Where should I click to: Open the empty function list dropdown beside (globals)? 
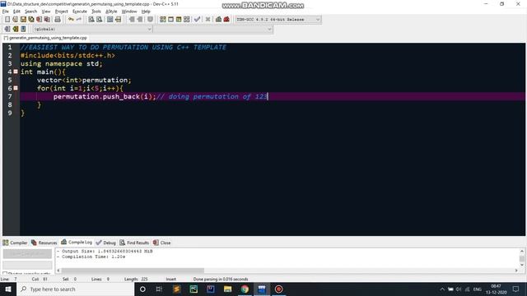[212, 30]
